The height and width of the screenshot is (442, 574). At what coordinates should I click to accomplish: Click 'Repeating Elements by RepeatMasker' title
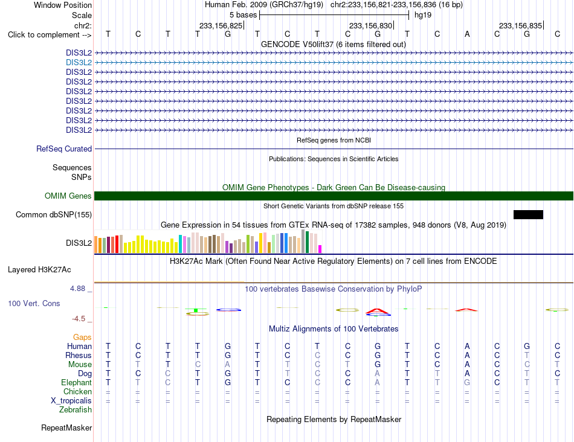(x=334, y=419)
